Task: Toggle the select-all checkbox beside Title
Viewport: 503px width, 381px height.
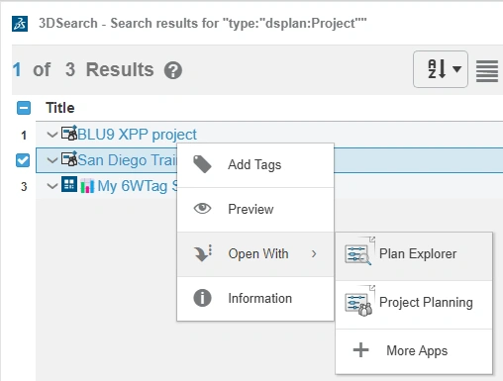Action: coord(24,108)
